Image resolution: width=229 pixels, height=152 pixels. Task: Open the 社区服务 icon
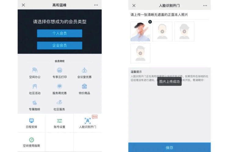(x=59, y=103)
